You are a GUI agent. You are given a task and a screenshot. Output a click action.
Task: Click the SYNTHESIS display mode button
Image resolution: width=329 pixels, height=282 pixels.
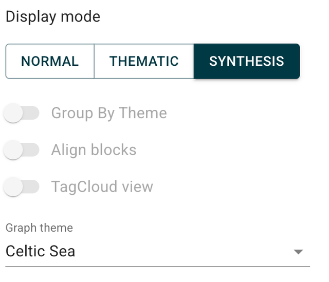click(247, 61)
